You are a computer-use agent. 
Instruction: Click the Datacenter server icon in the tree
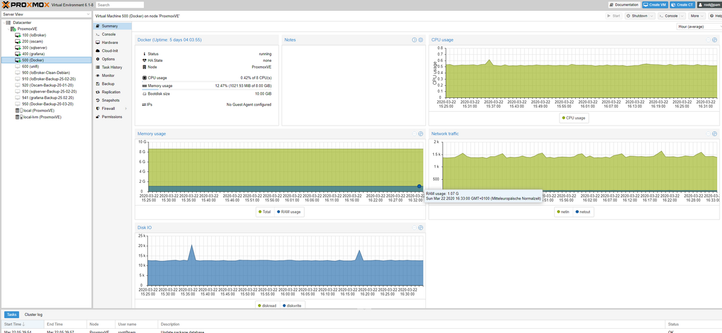8,22
